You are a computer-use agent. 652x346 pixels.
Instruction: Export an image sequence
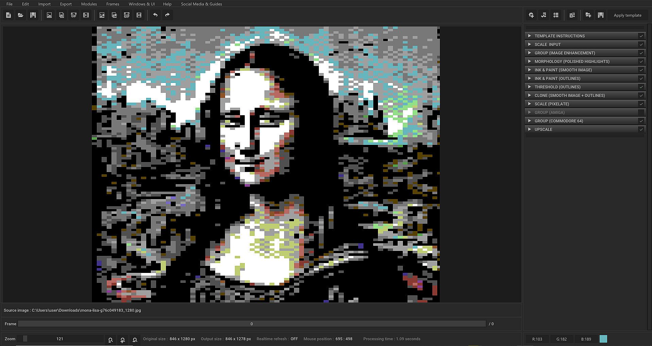(x=114, y=15)
